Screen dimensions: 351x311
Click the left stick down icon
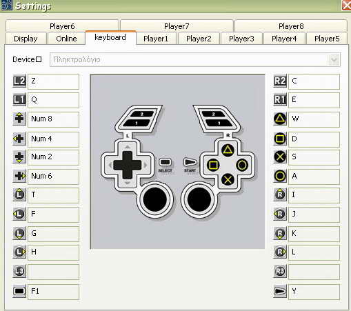point(19,233)
